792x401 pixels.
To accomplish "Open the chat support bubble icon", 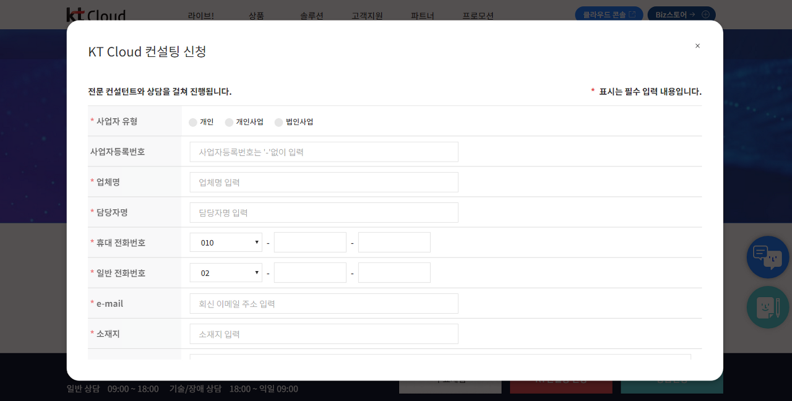I will click(x=768, y=257).
